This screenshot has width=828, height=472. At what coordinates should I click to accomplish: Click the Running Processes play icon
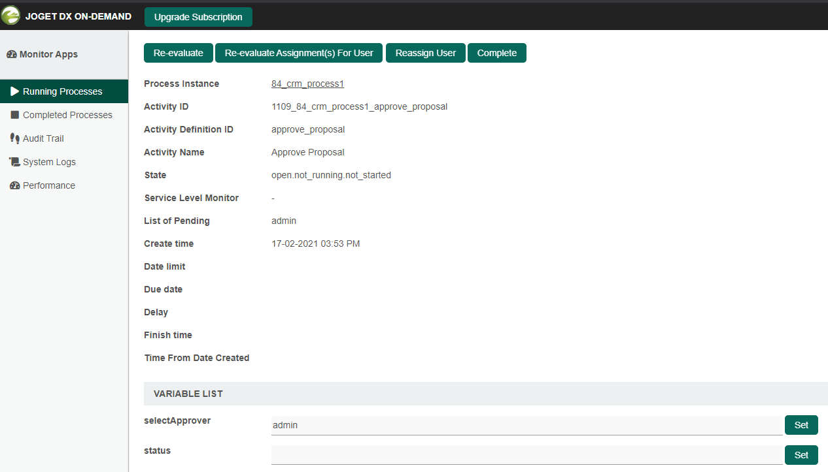click(x=14, y=91)
